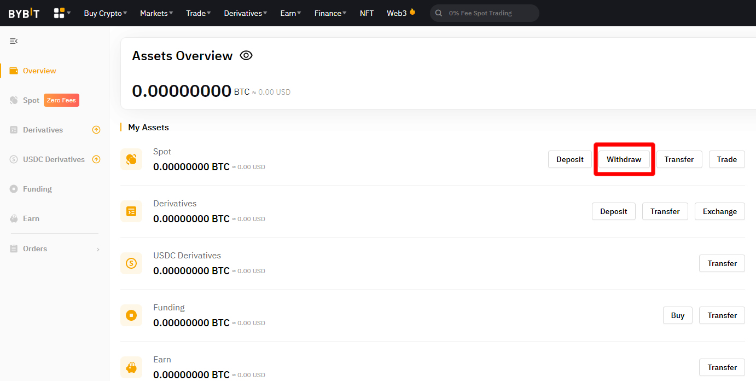Click the upgrade arrow beside USDC Derivatives
This screenshot has height=381, width=756.
pos(96,159)
